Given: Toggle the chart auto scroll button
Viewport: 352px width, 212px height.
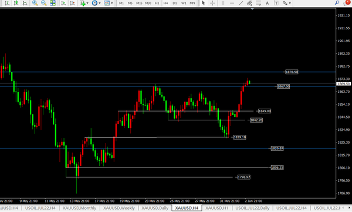Looking at the screenshot, I should point(63,3).
